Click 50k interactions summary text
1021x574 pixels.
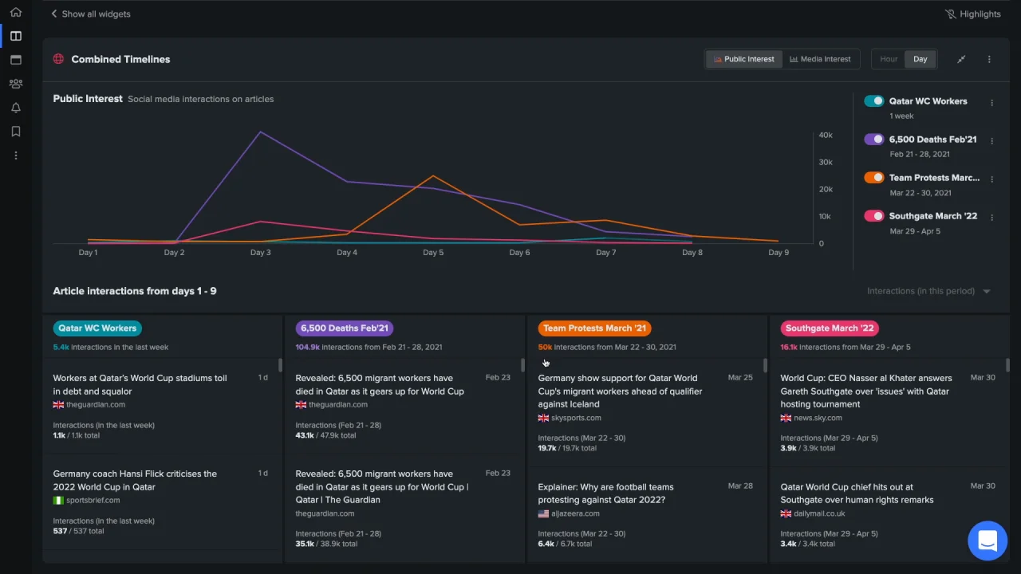coord(607,347)
